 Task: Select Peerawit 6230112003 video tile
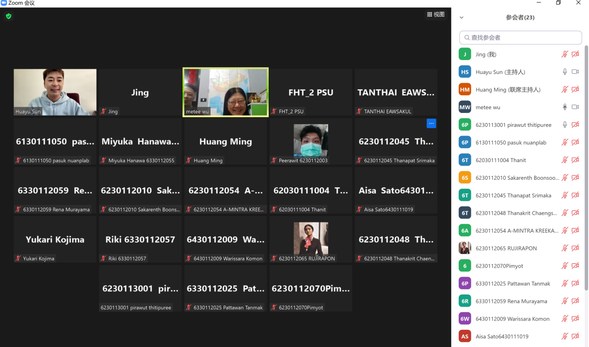(x=311, y=141)
